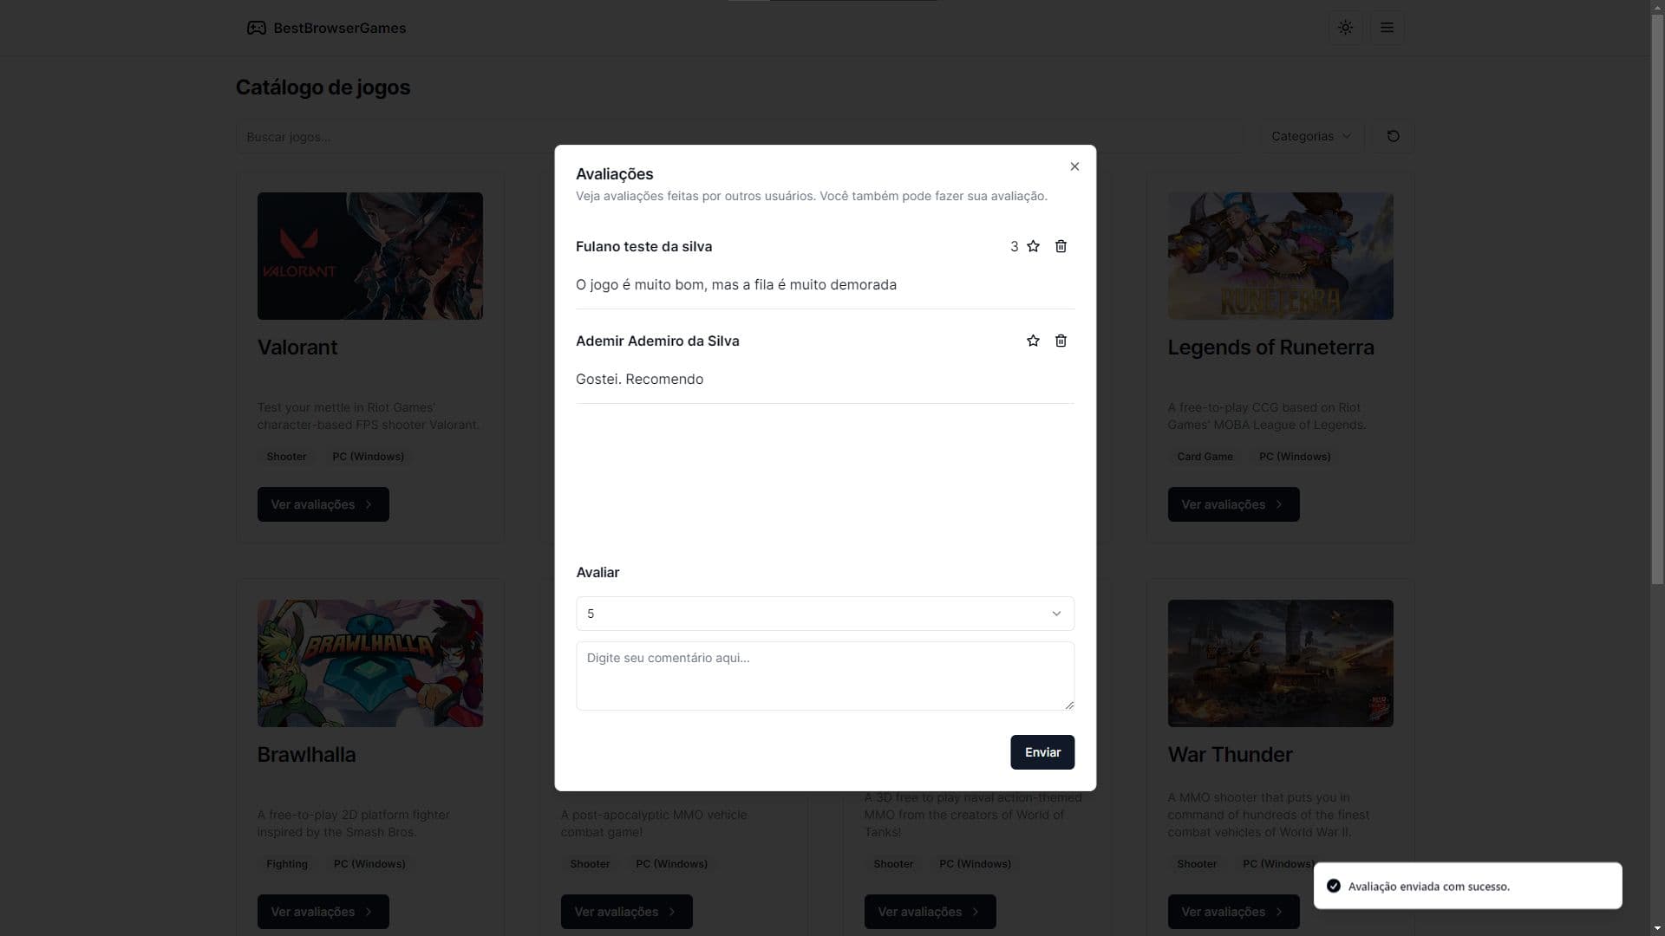Open Ver avaliações for Brawlhalla

coord(323,912)
